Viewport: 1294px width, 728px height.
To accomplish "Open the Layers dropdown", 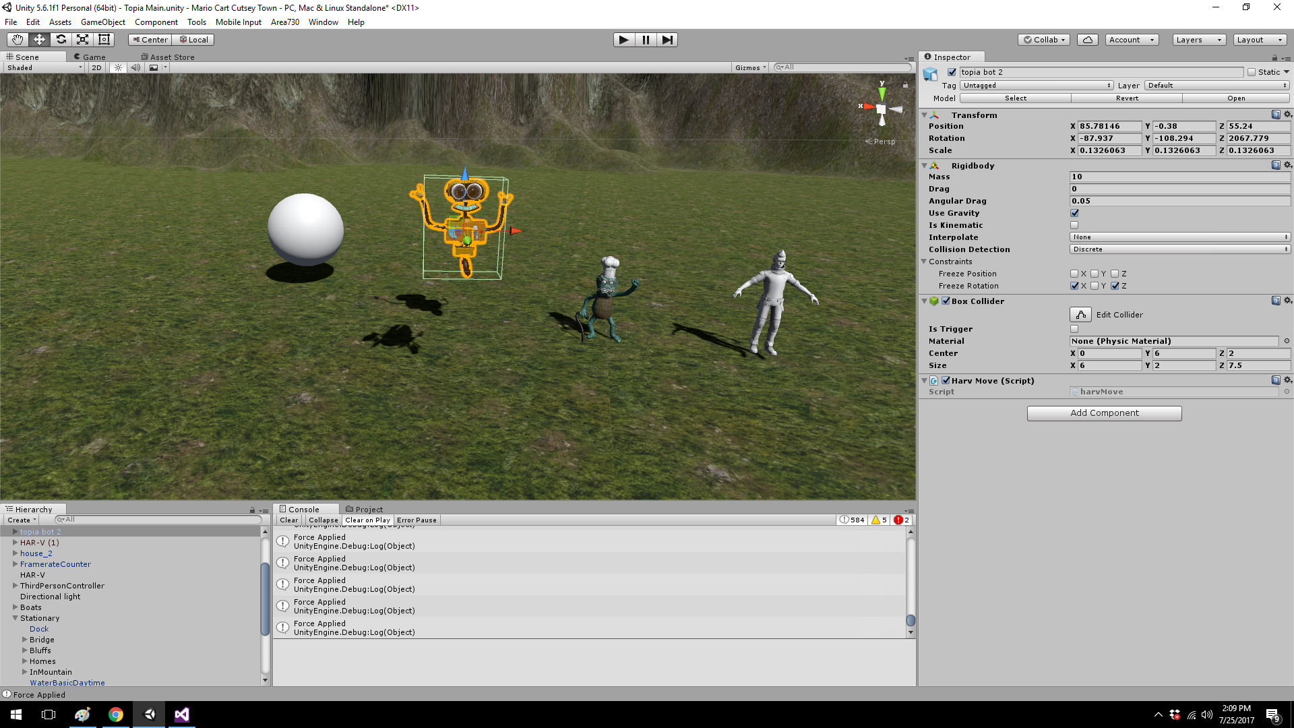I will [x=1198, y=40].
